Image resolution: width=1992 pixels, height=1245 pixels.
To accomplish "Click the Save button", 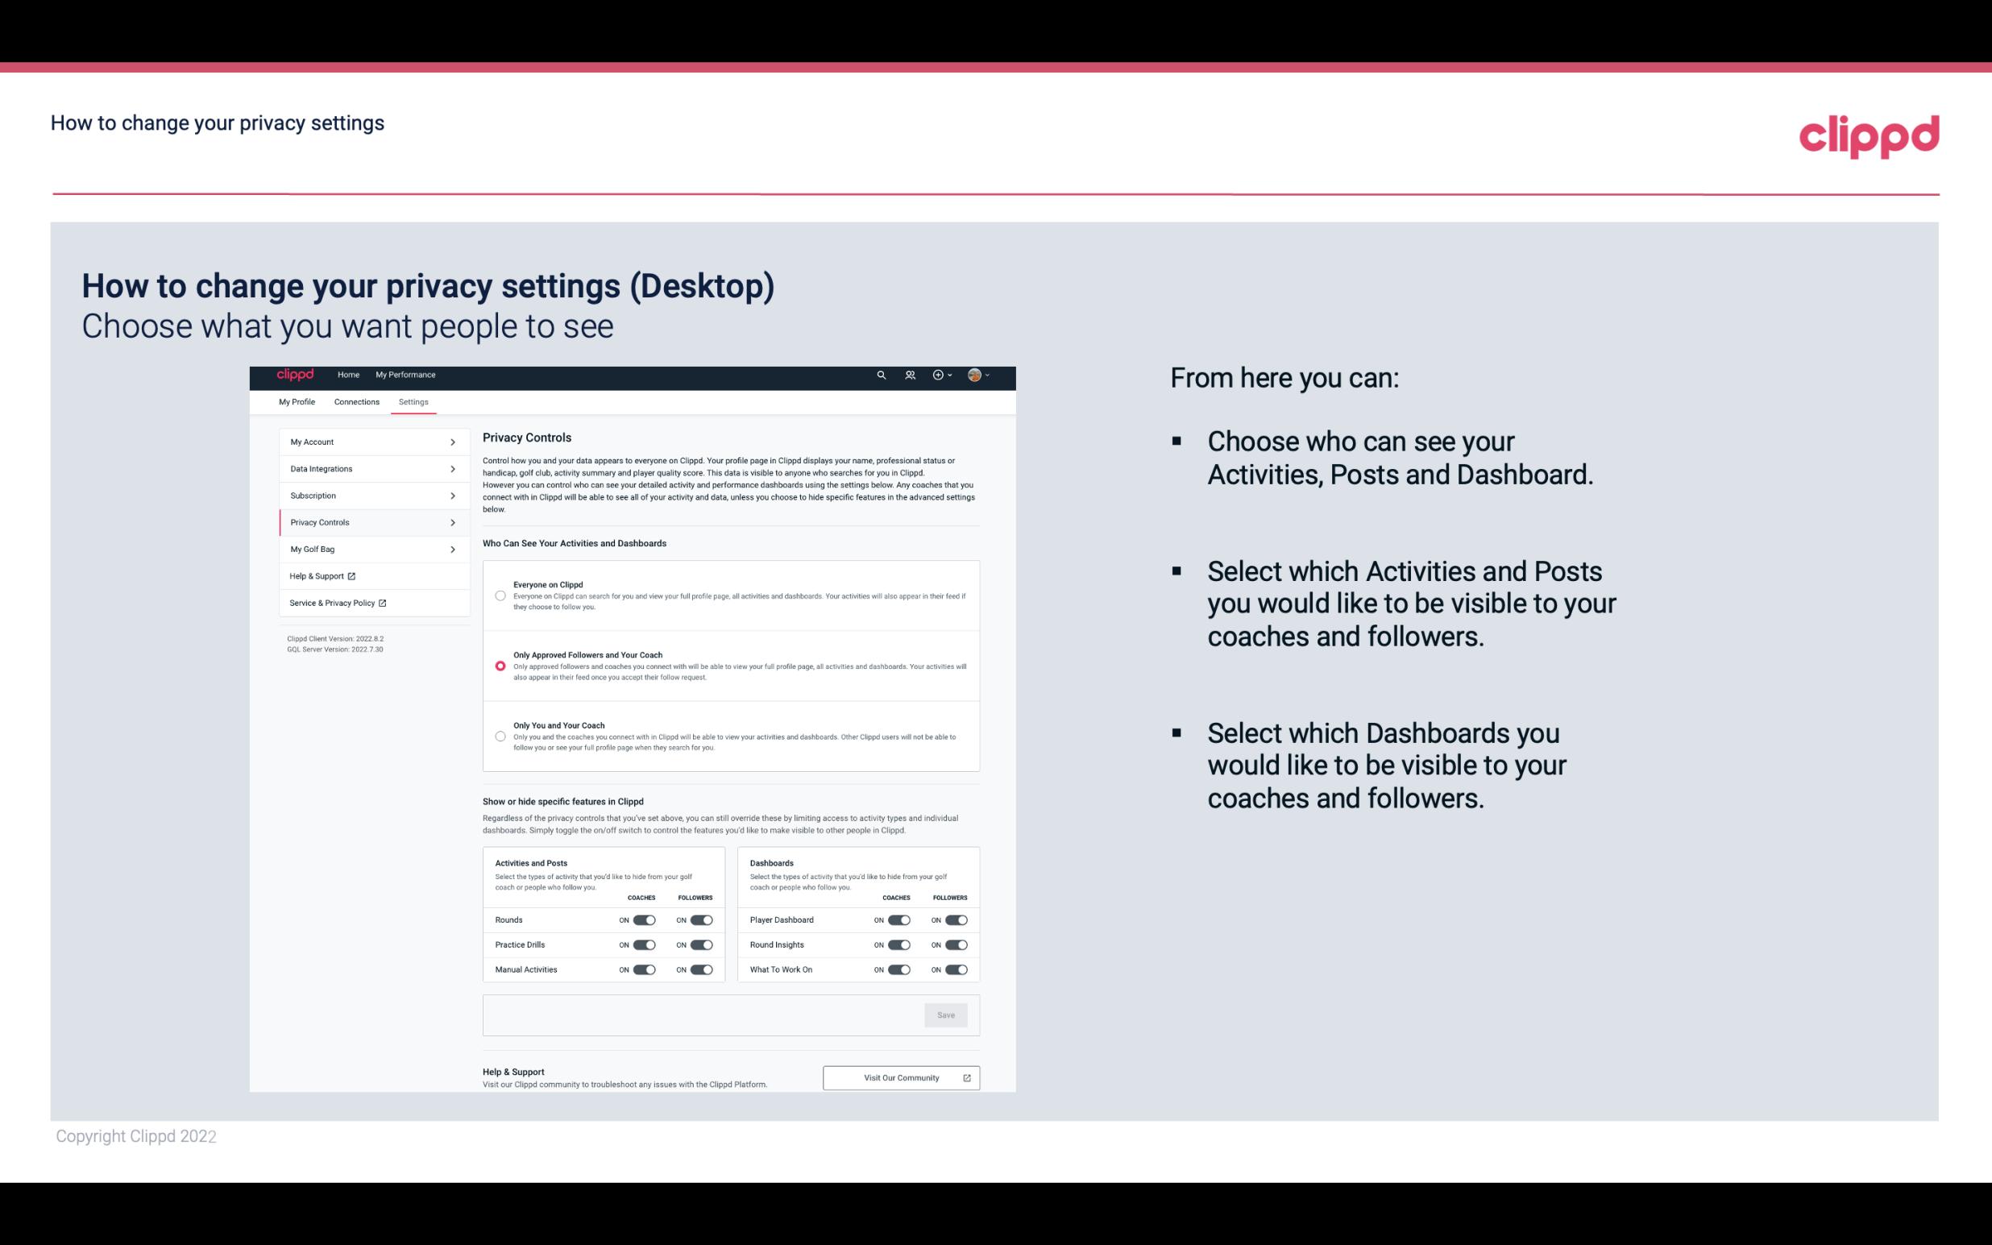I will click(947, 1015).
